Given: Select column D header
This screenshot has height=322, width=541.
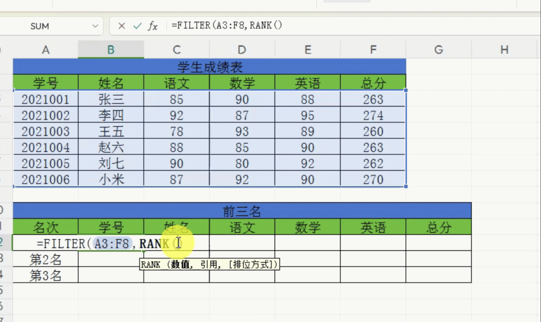Looking at the screenshot, I should coord(242,50).
